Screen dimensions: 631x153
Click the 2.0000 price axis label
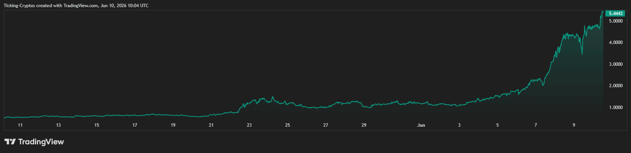point(616,86)
